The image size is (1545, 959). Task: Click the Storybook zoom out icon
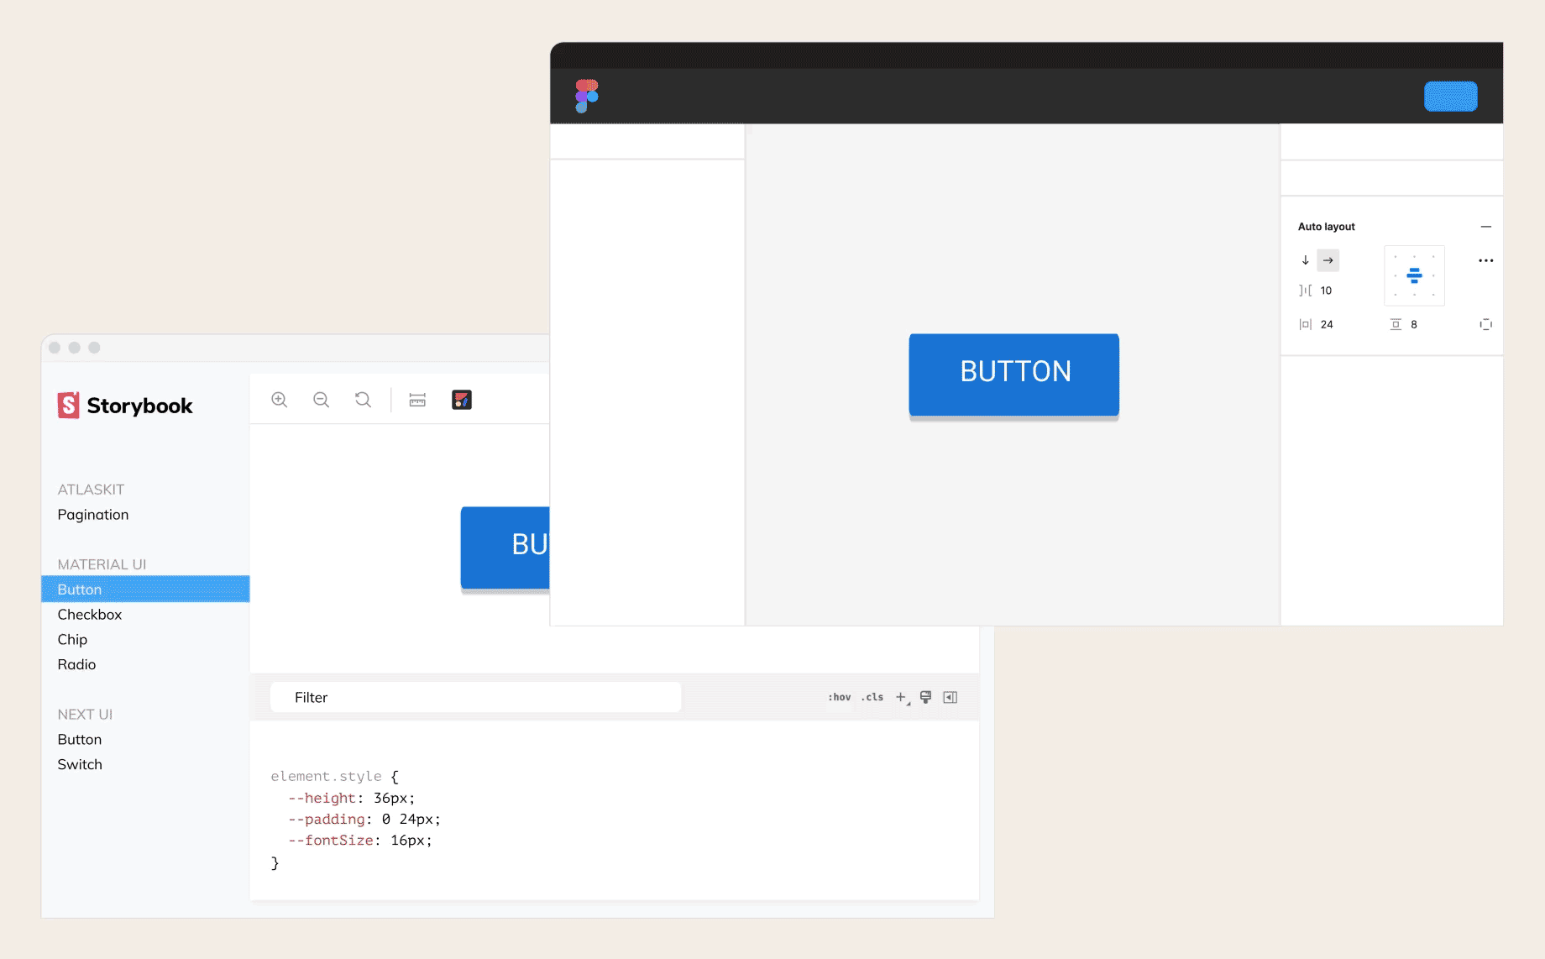(321, 400)
